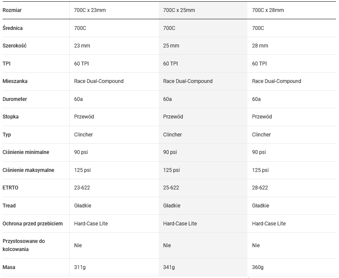Click the Ochrona przed przebiciem label
339x278 pixels.
(x=33, y=224)
